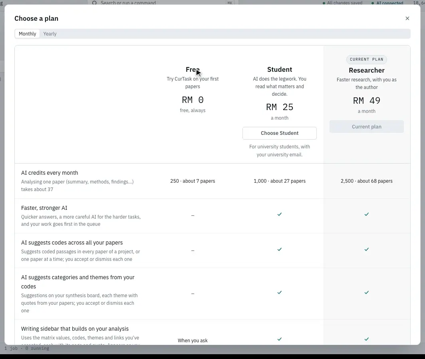Click 'Writing sidebar that builds on your analysis'
The image size is (425, 359).
click(x=75, y=329)
